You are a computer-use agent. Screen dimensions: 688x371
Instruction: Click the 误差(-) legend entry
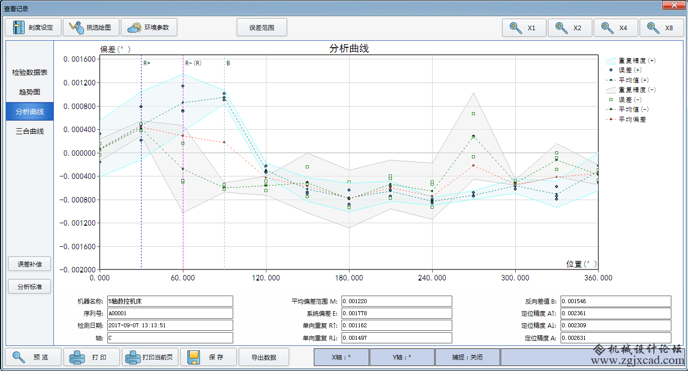625,100
